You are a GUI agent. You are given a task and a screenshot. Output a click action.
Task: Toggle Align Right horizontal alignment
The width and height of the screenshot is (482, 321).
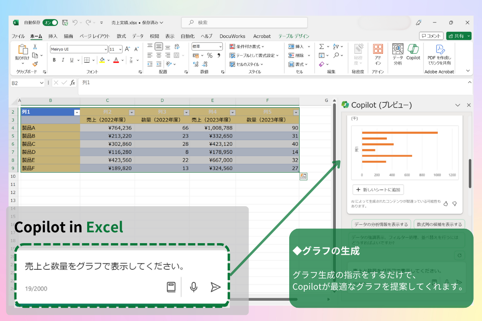tap(167, 55)
